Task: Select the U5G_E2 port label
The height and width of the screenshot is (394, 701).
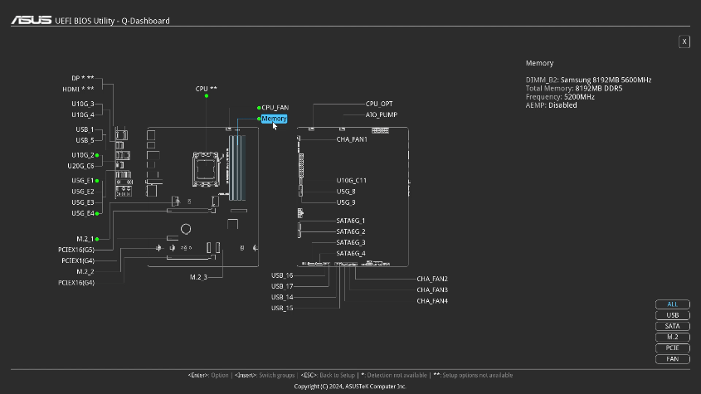Action: (83, 192)
